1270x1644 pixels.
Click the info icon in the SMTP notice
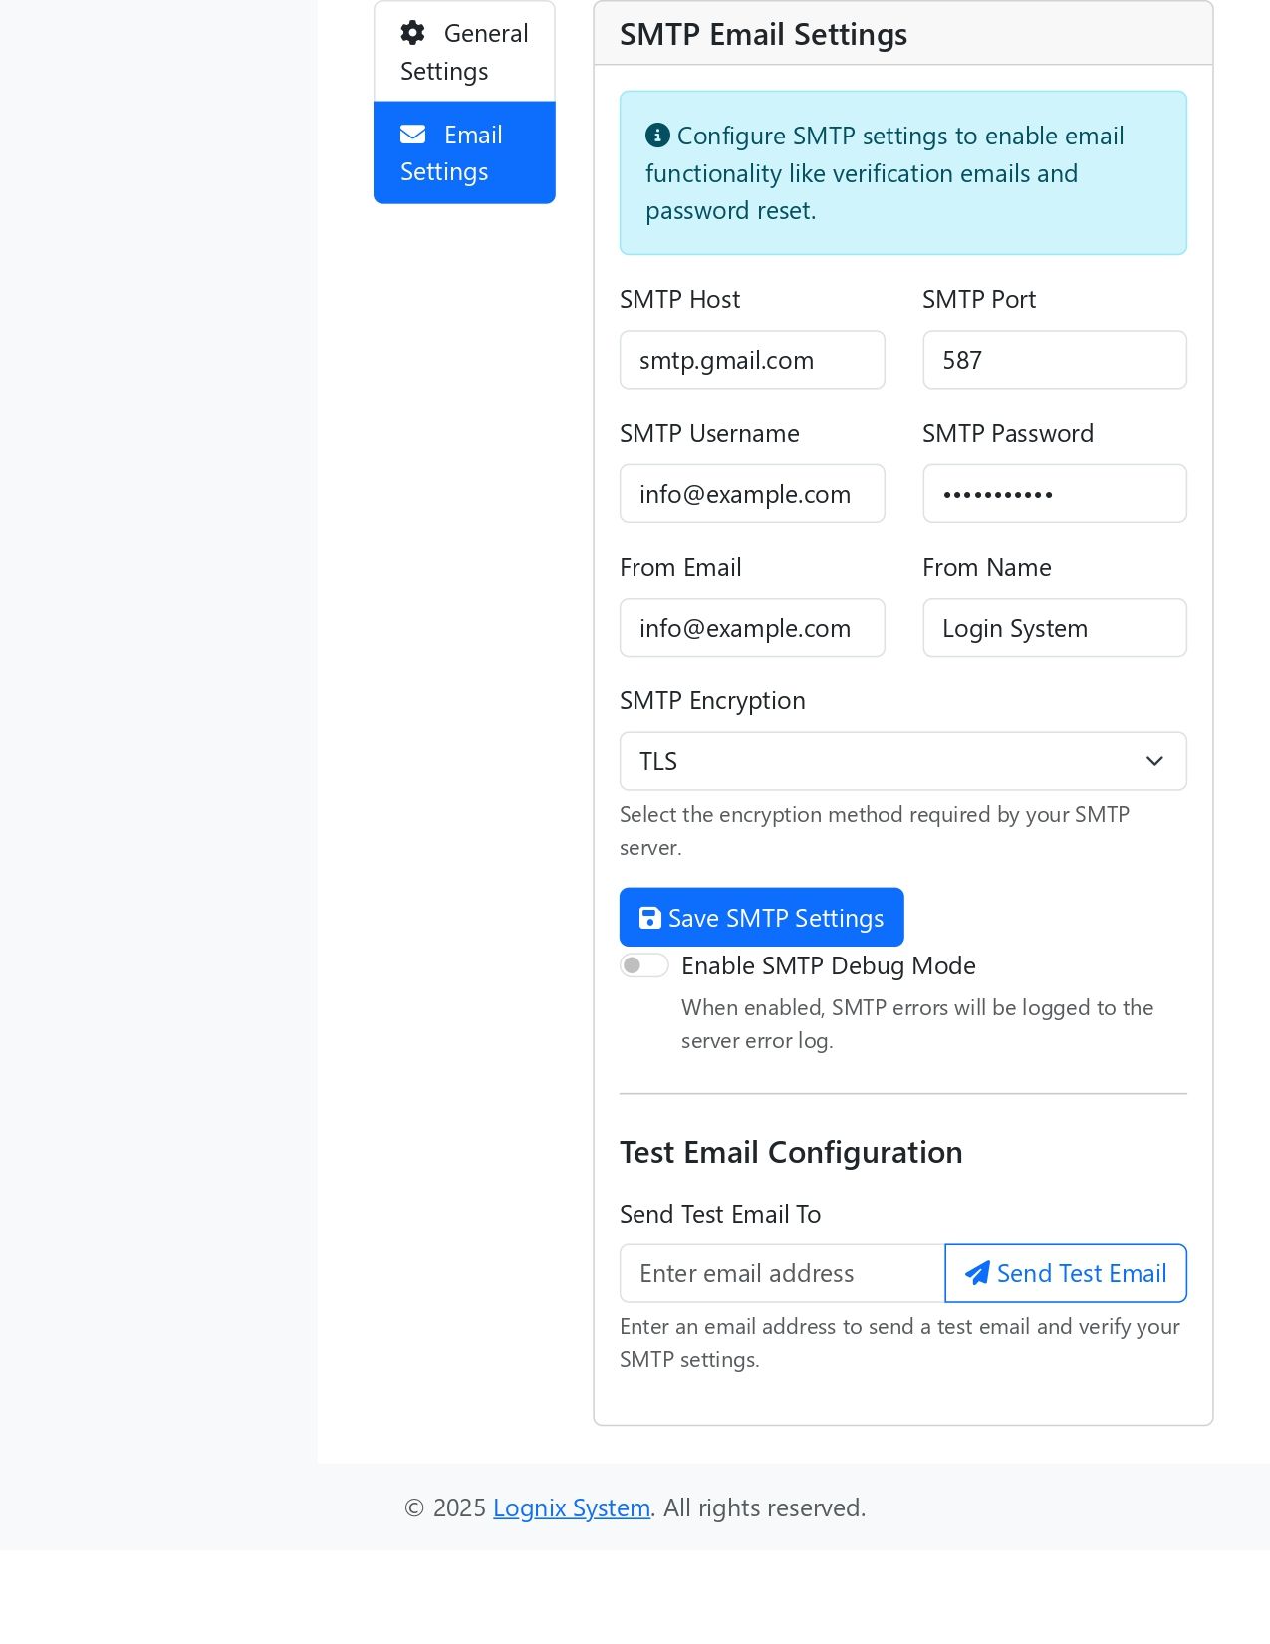click(657, 136)
